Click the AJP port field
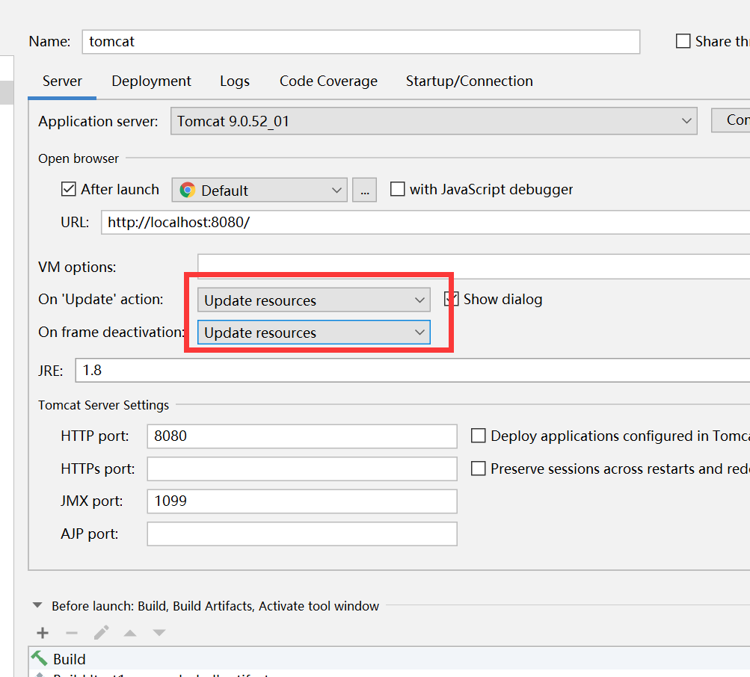750x677 pixels. pyautogui.click(x=302, y=534)
